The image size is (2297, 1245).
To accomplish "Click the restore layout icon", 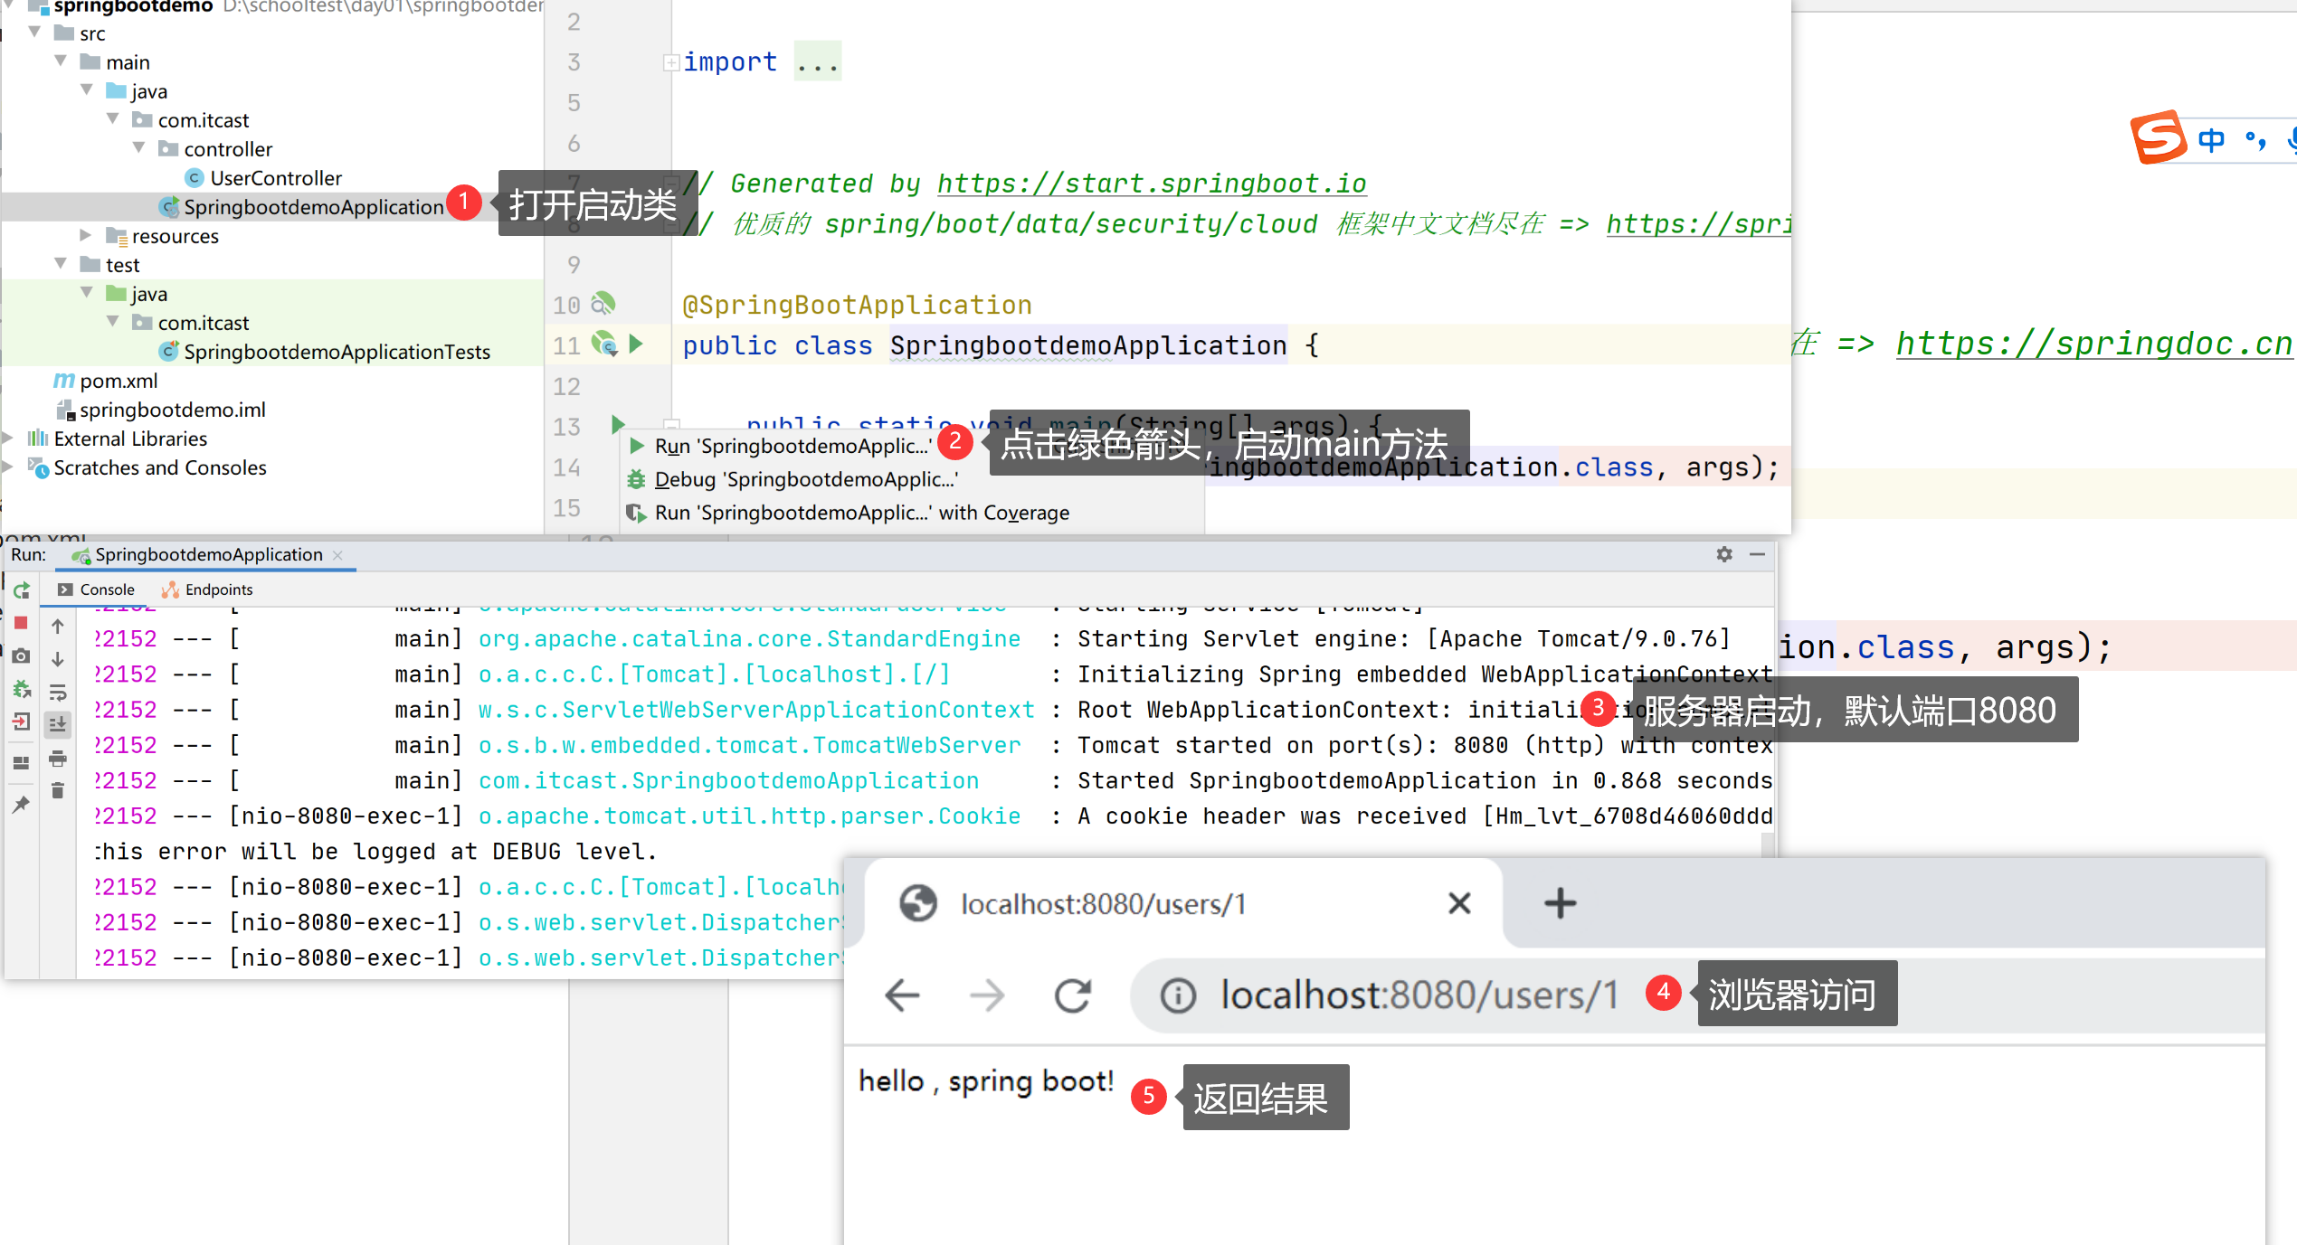I will click(22, 762).
